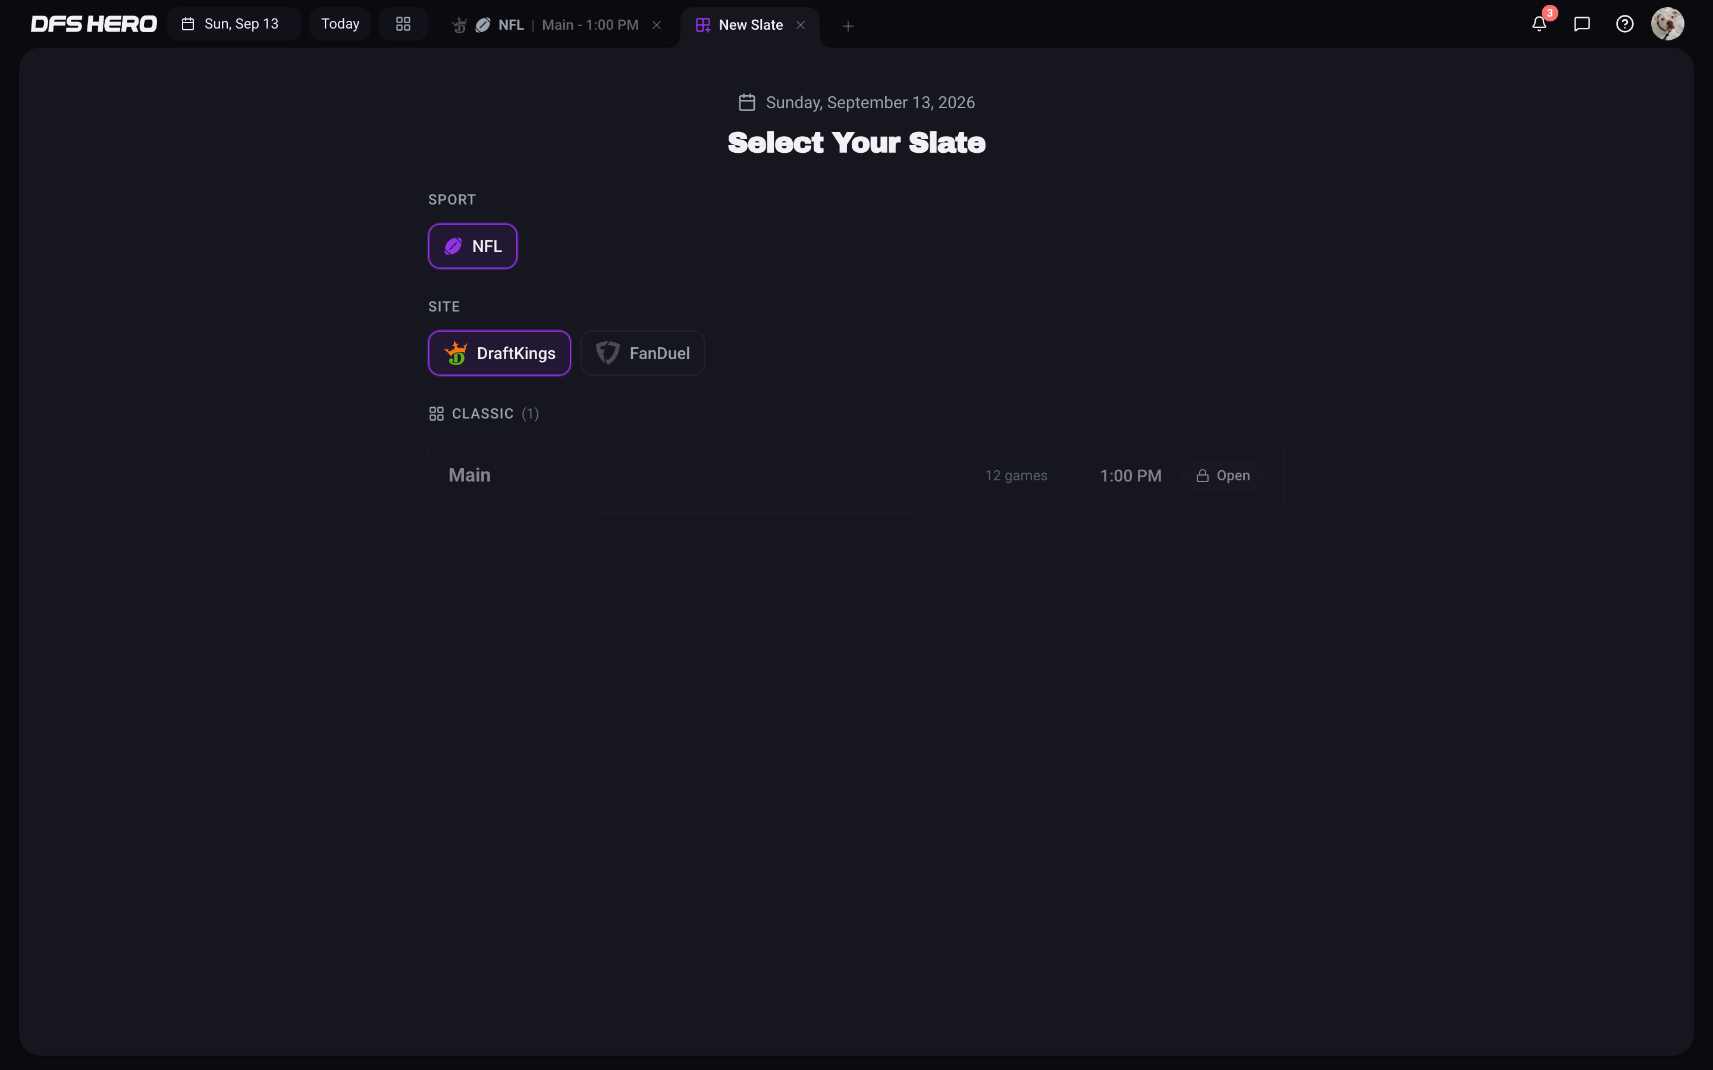Click the Open lock status badge
This screenshot has width=1713, height=1070.
pyautogui.click(x=1222, y=476)
